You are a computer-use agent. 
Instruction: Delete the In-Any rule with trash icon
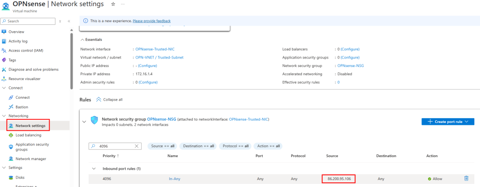(466, 179)
